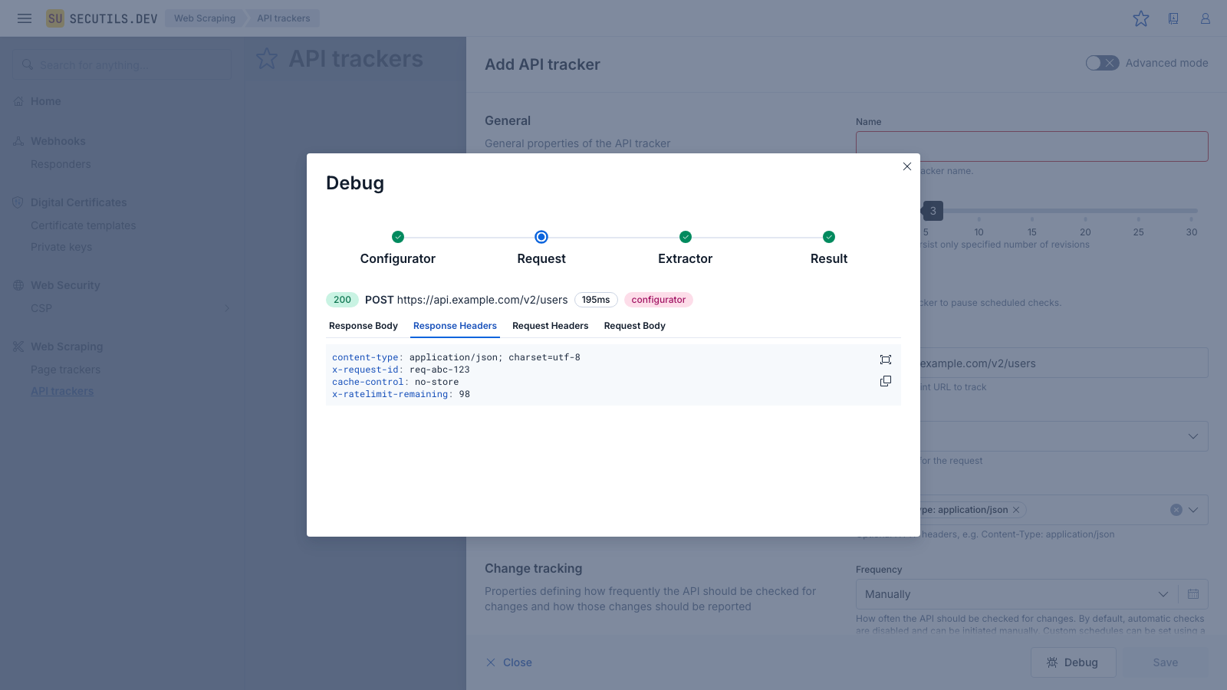Go to the Extractor step

click(x=685, y=237)
